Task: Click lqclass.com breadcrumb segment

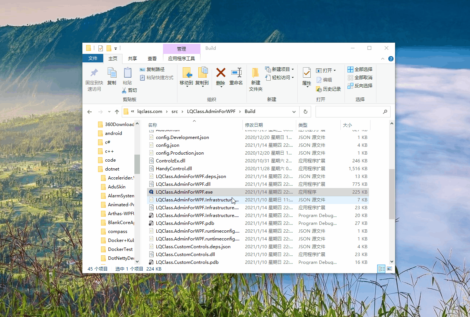Action: coord(150,111)
